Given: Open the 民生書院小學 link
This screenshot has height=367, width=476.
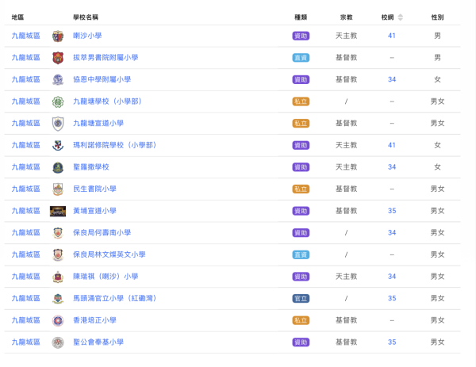Looking at the screenshot, I should click(x=94, y=189).
